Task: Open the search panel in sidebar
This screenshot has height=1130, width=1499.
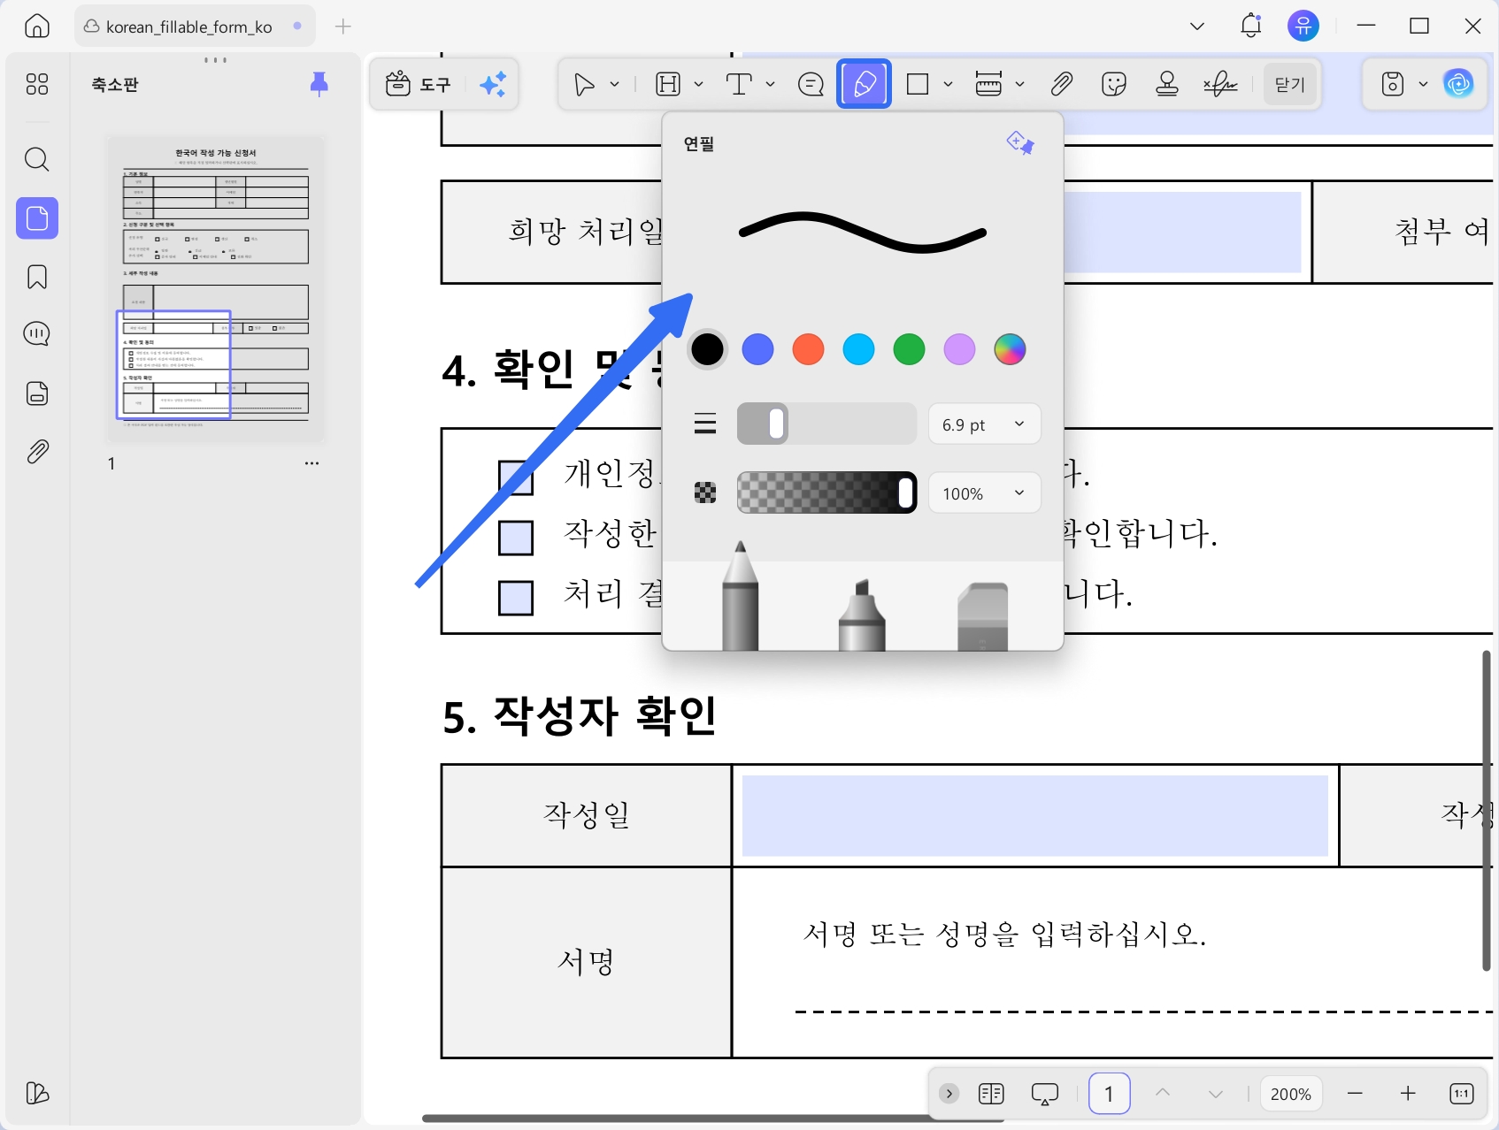Action: [x=37, y=159]
